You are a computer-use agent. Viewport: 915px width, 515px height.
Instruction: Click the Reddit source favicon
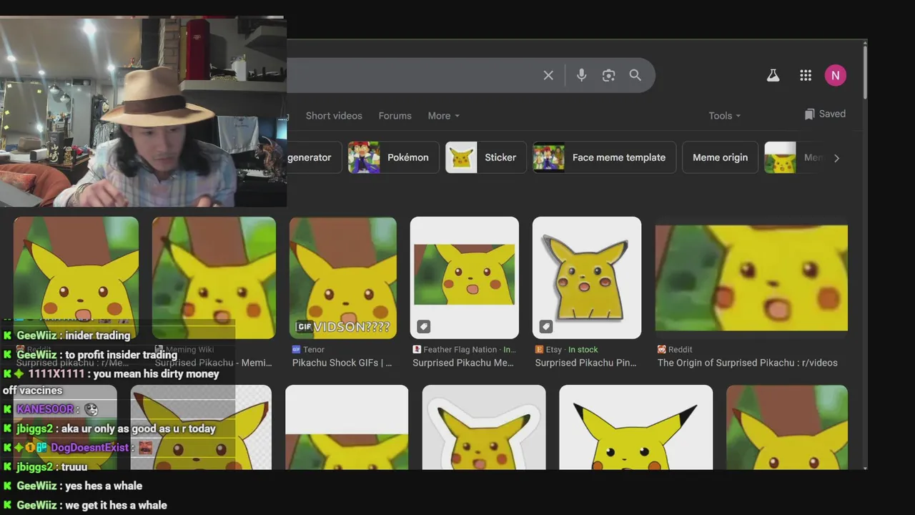tap(661, 349)
